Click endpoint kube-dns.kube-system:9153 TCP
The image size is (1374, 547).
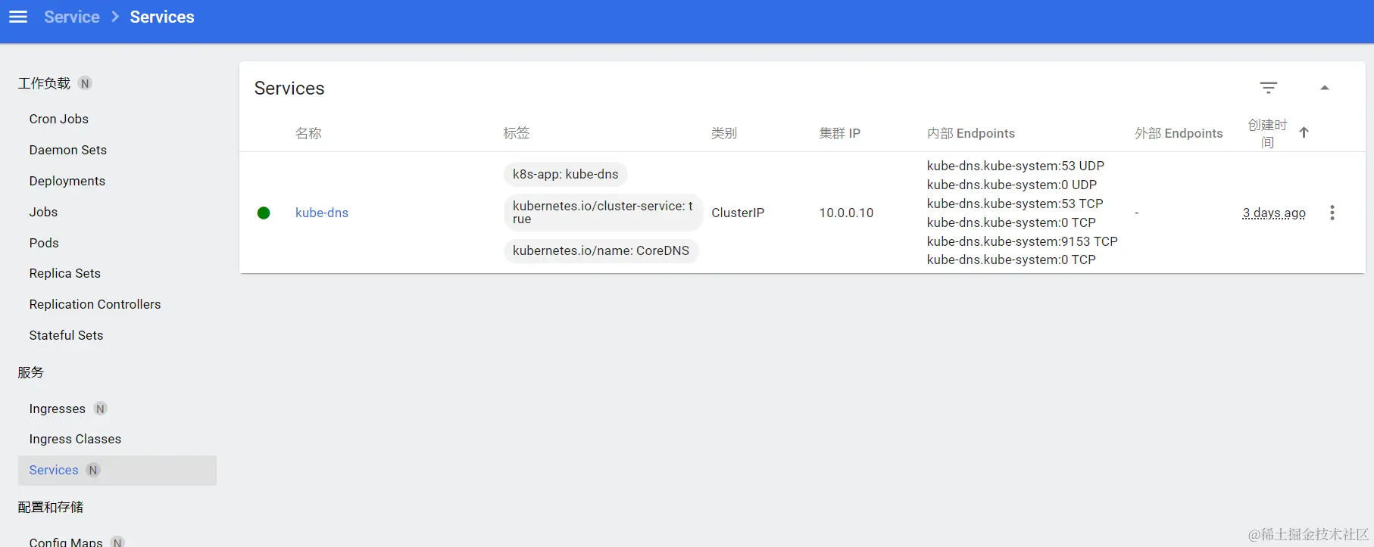[x=1023, y=241]
